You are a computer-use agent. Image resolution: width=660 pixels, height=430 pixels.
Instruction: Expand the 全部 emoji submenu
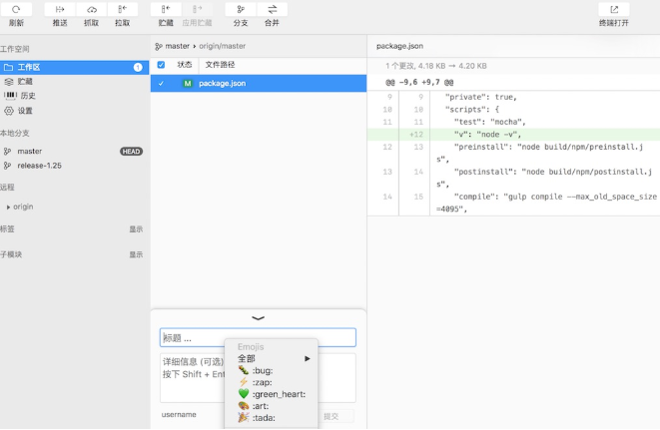274,358
